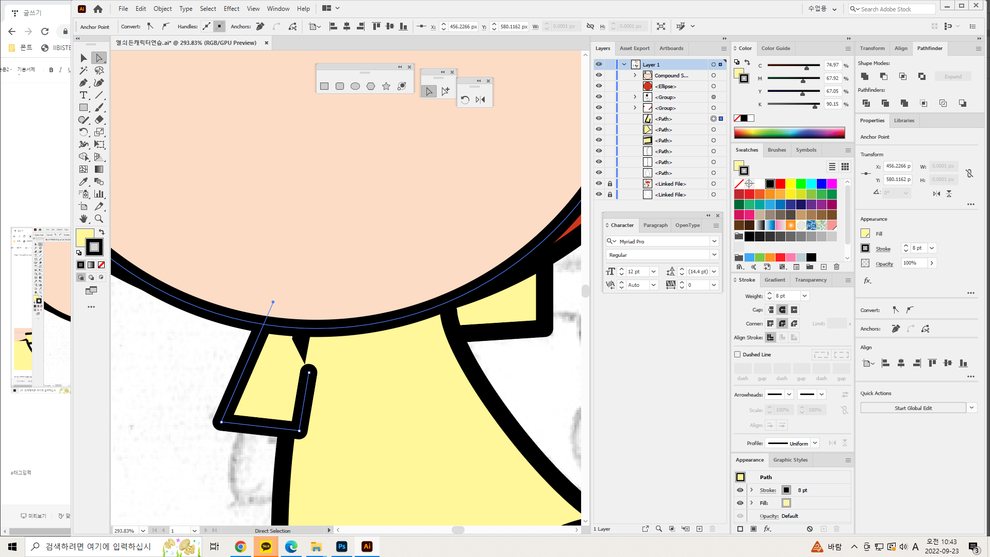990x557 pixels.
Task: Select the Pen tool in toolbar
Action: click(x=84, y=83)
